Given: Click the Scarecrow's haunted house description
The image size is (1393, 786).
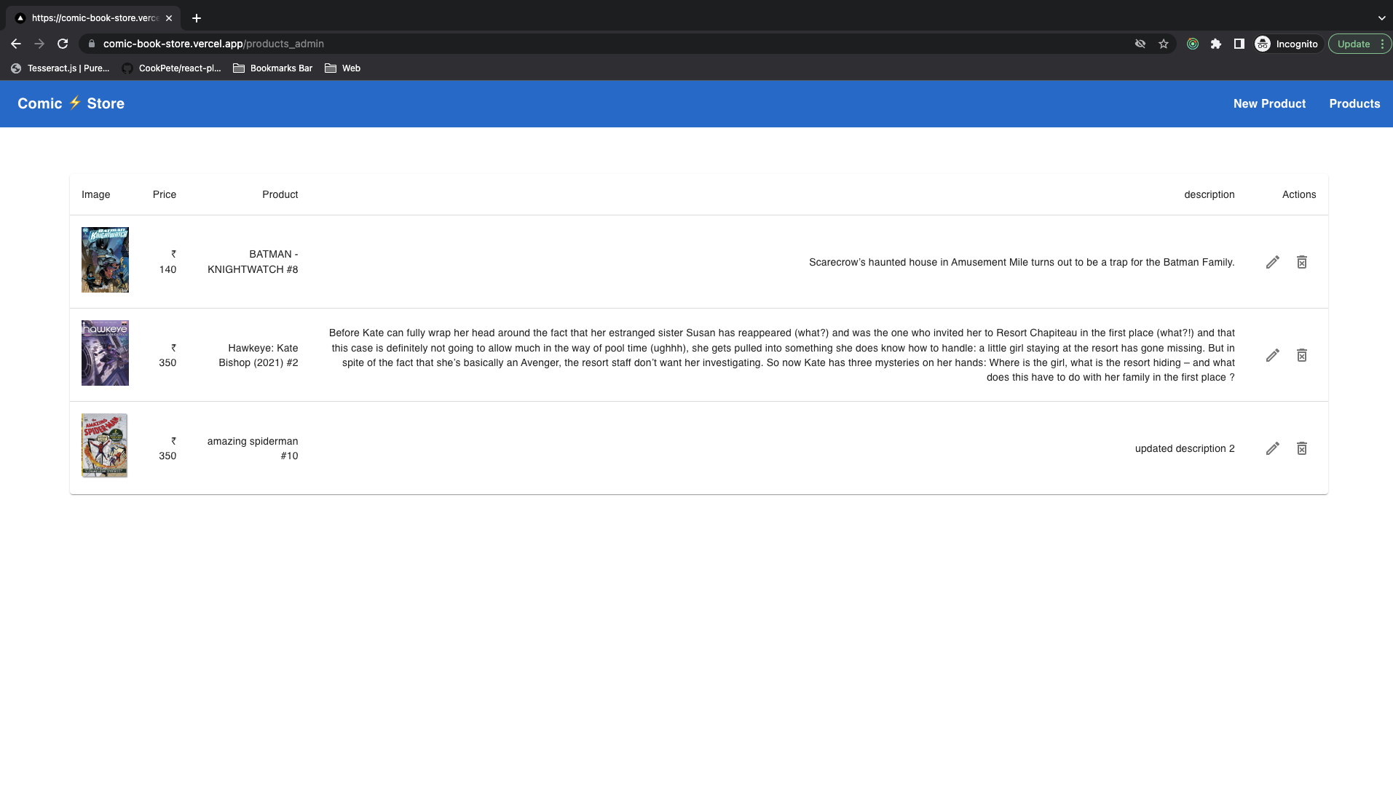Looking at the screenshot, I should point(1022,262).
